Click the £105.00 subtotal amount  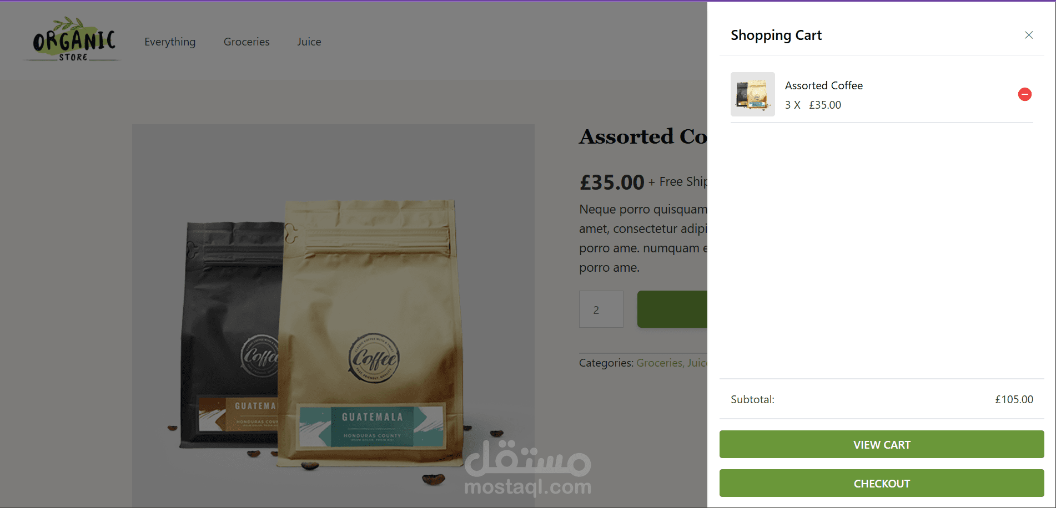tap(1014, 399)
